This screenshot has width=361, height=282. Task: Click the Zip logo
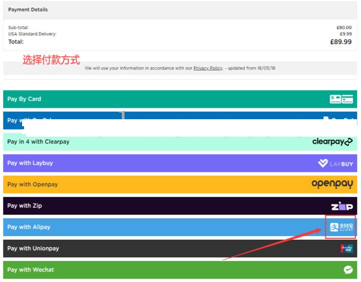pyautogui.click(x=342, y=206)
